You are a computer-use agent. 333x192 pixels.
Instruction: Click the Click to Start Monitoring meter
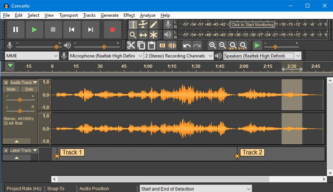point(252,24)
